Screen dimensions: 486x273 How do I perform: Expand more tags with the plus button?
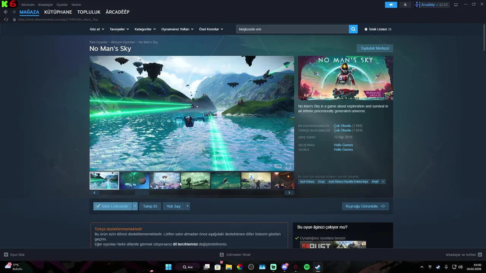383,182
